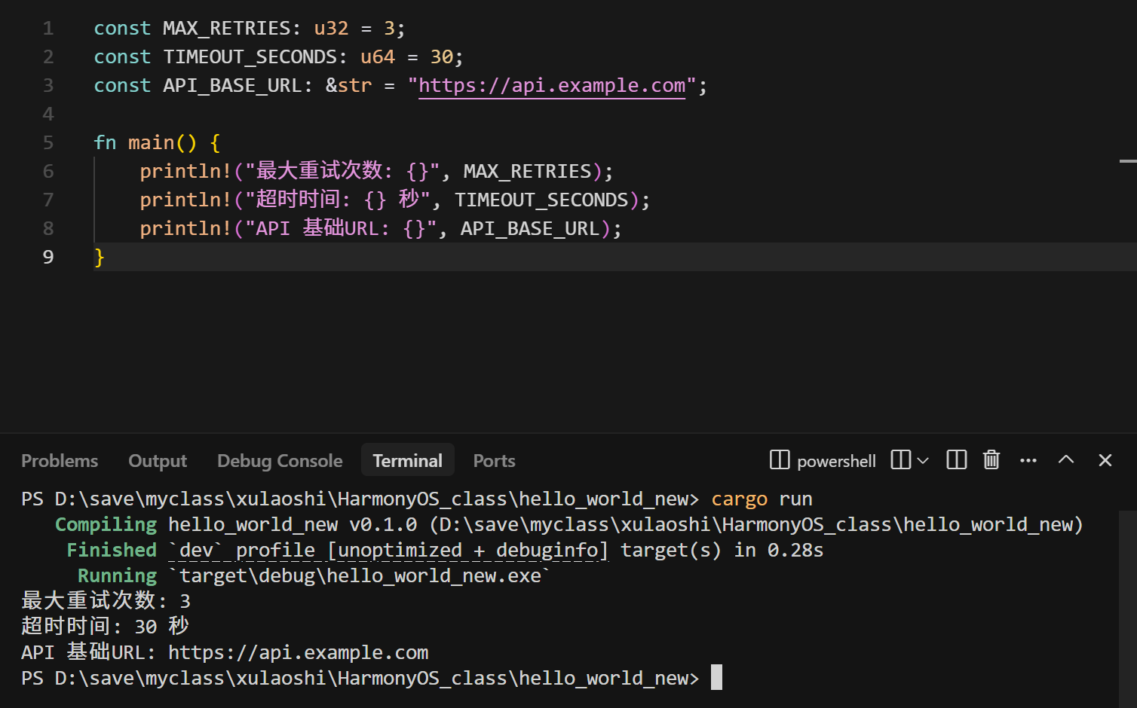1137x708 pixels.
Task: Kill terminal using the trash icon
Action: click(x=991, y=460)
